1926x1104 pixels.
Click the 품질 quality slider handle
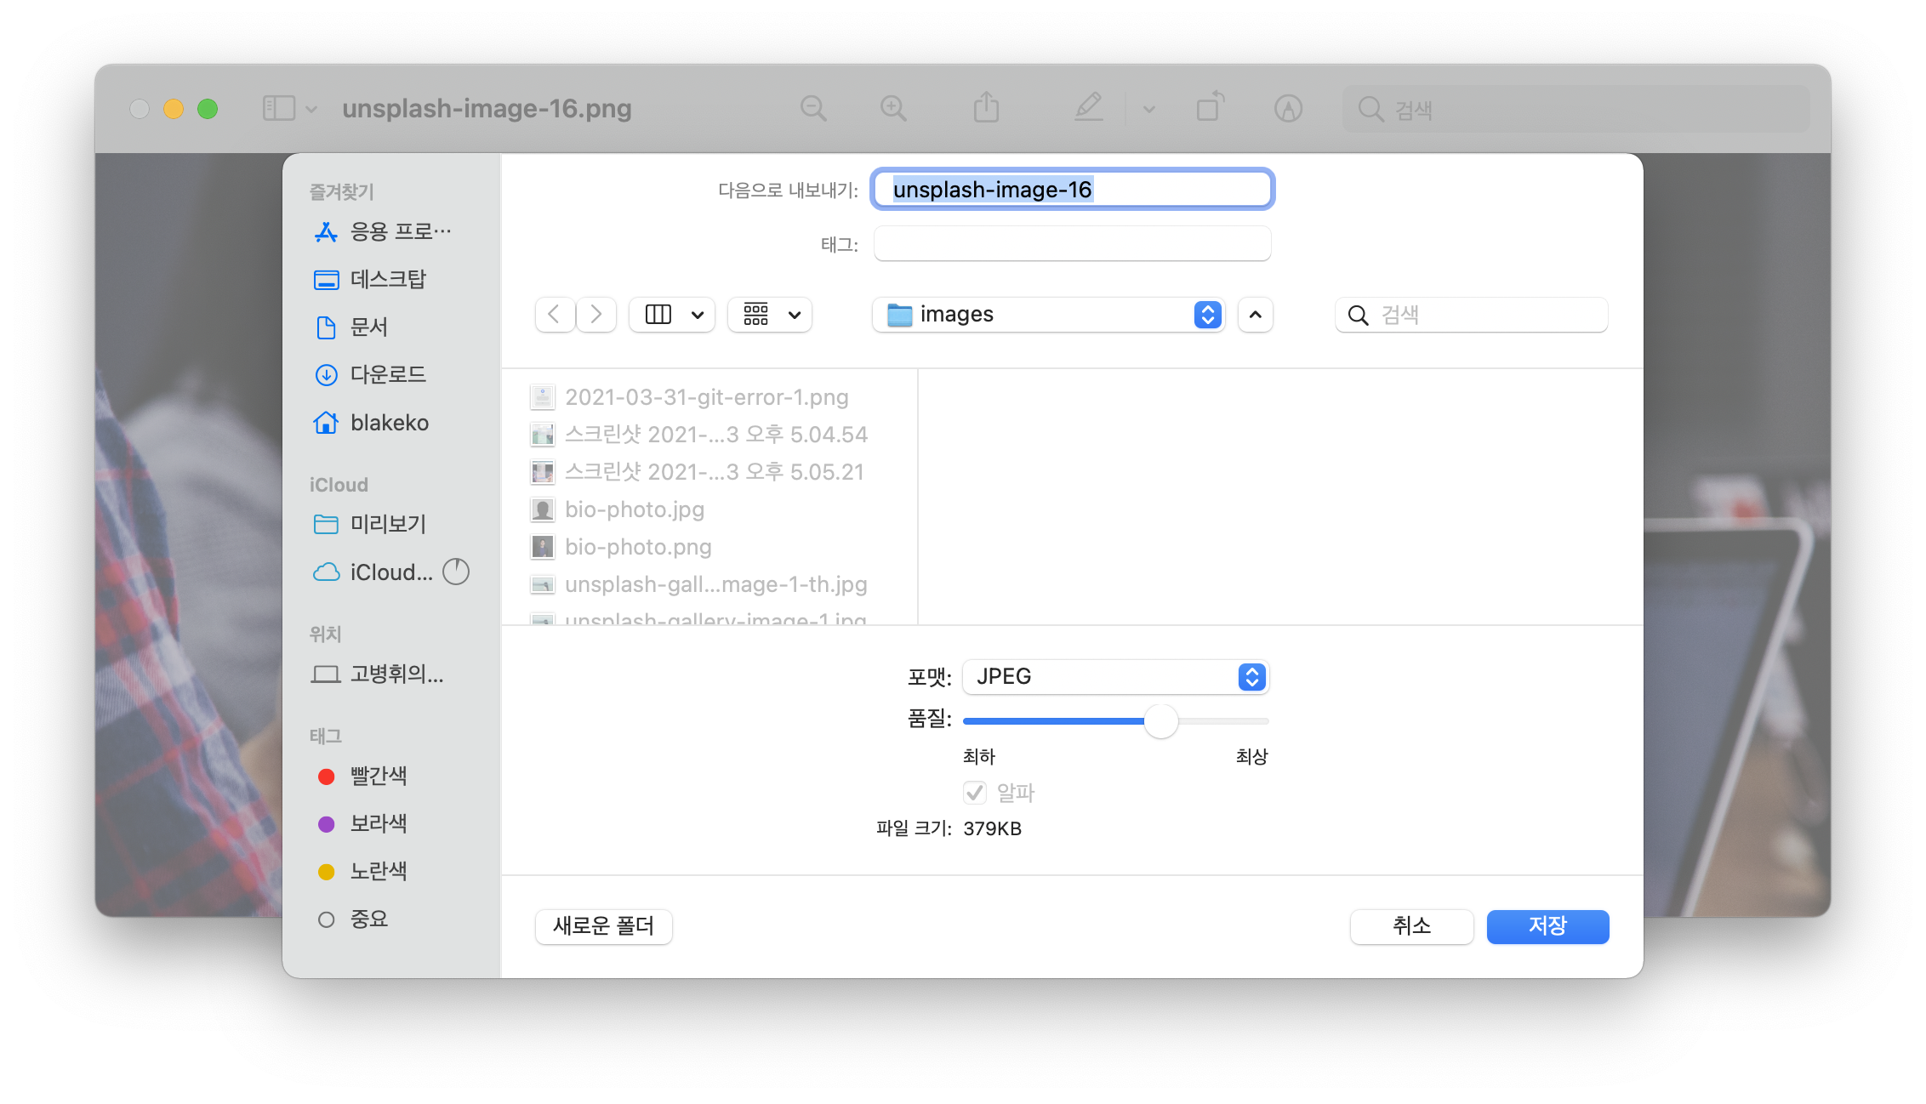tap(1160, 721)
